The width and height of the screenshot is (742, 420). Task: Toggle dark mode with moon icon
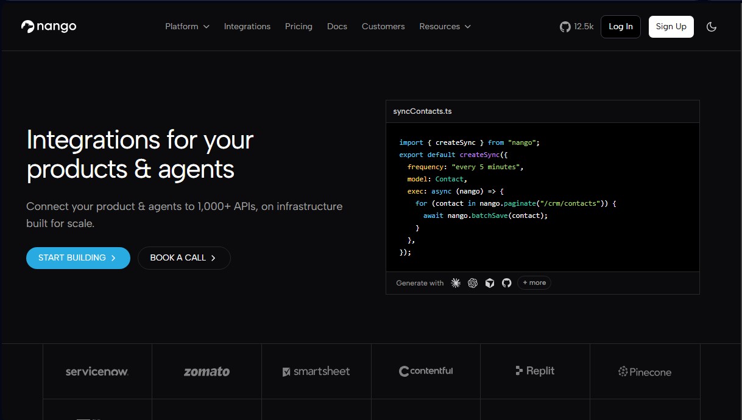coord(711,27)
